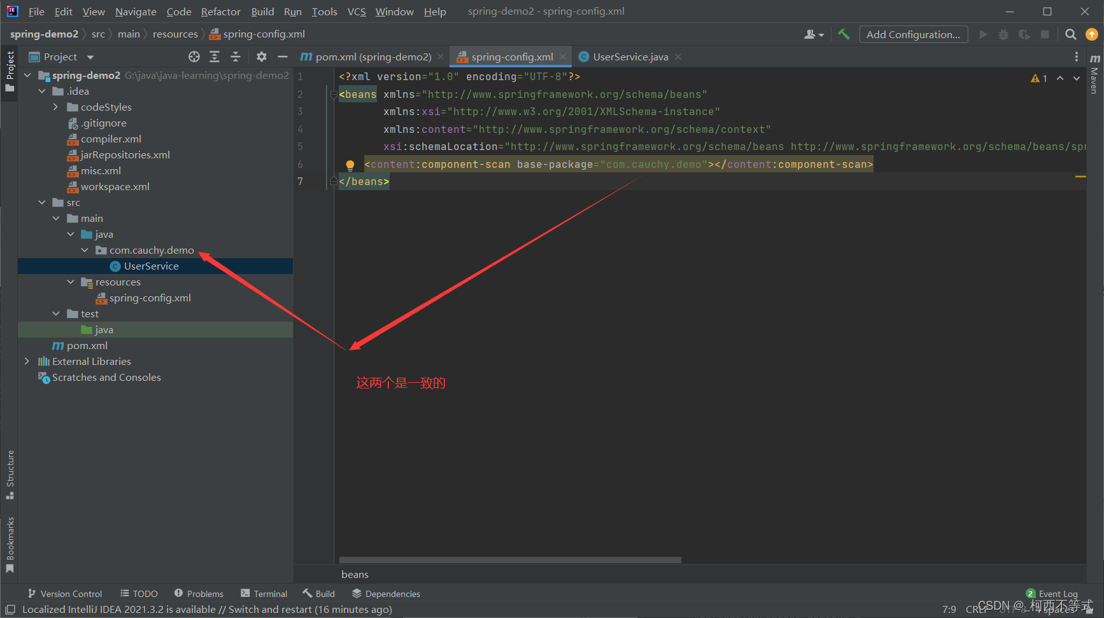Toggle the Bookmarks tool window sidebar button
Screen dimensions: 1104x618
click(10, 545)
